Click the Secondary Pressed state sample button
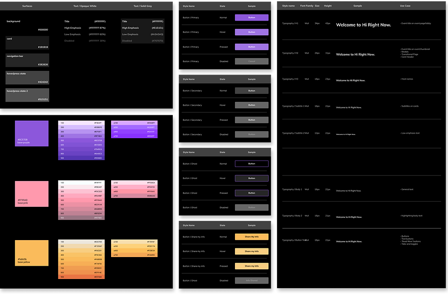This screenshot has height=295, width=448. pos(251,120)
